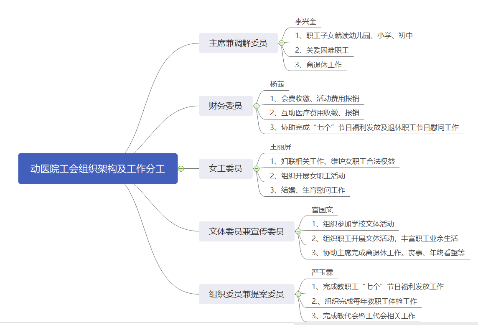Select the 关爱困难职工 item
Image resolution: width=478 pixels, height=325 pixels.
pos(322,51)
